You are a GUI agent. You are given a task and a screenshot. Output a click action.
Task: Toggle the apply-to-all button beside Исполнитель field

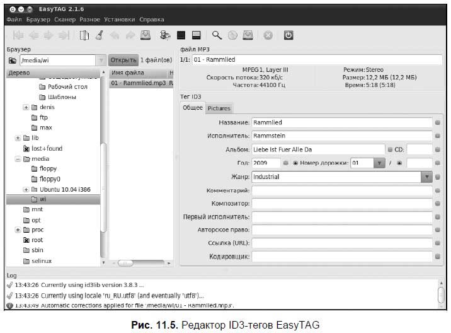[x=438, y=136]
